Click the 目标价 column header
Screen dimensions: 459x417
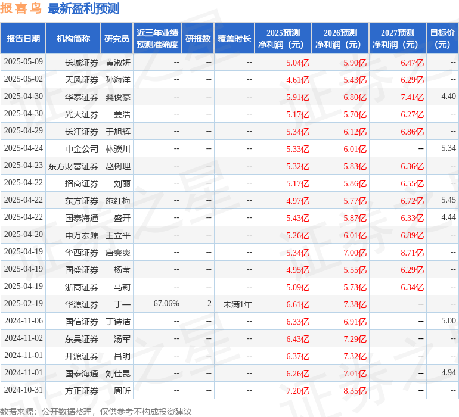(442, 38)
